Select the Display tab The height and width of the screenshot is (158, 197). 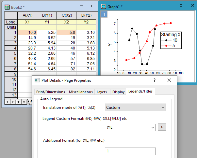[x=118, y=92]
